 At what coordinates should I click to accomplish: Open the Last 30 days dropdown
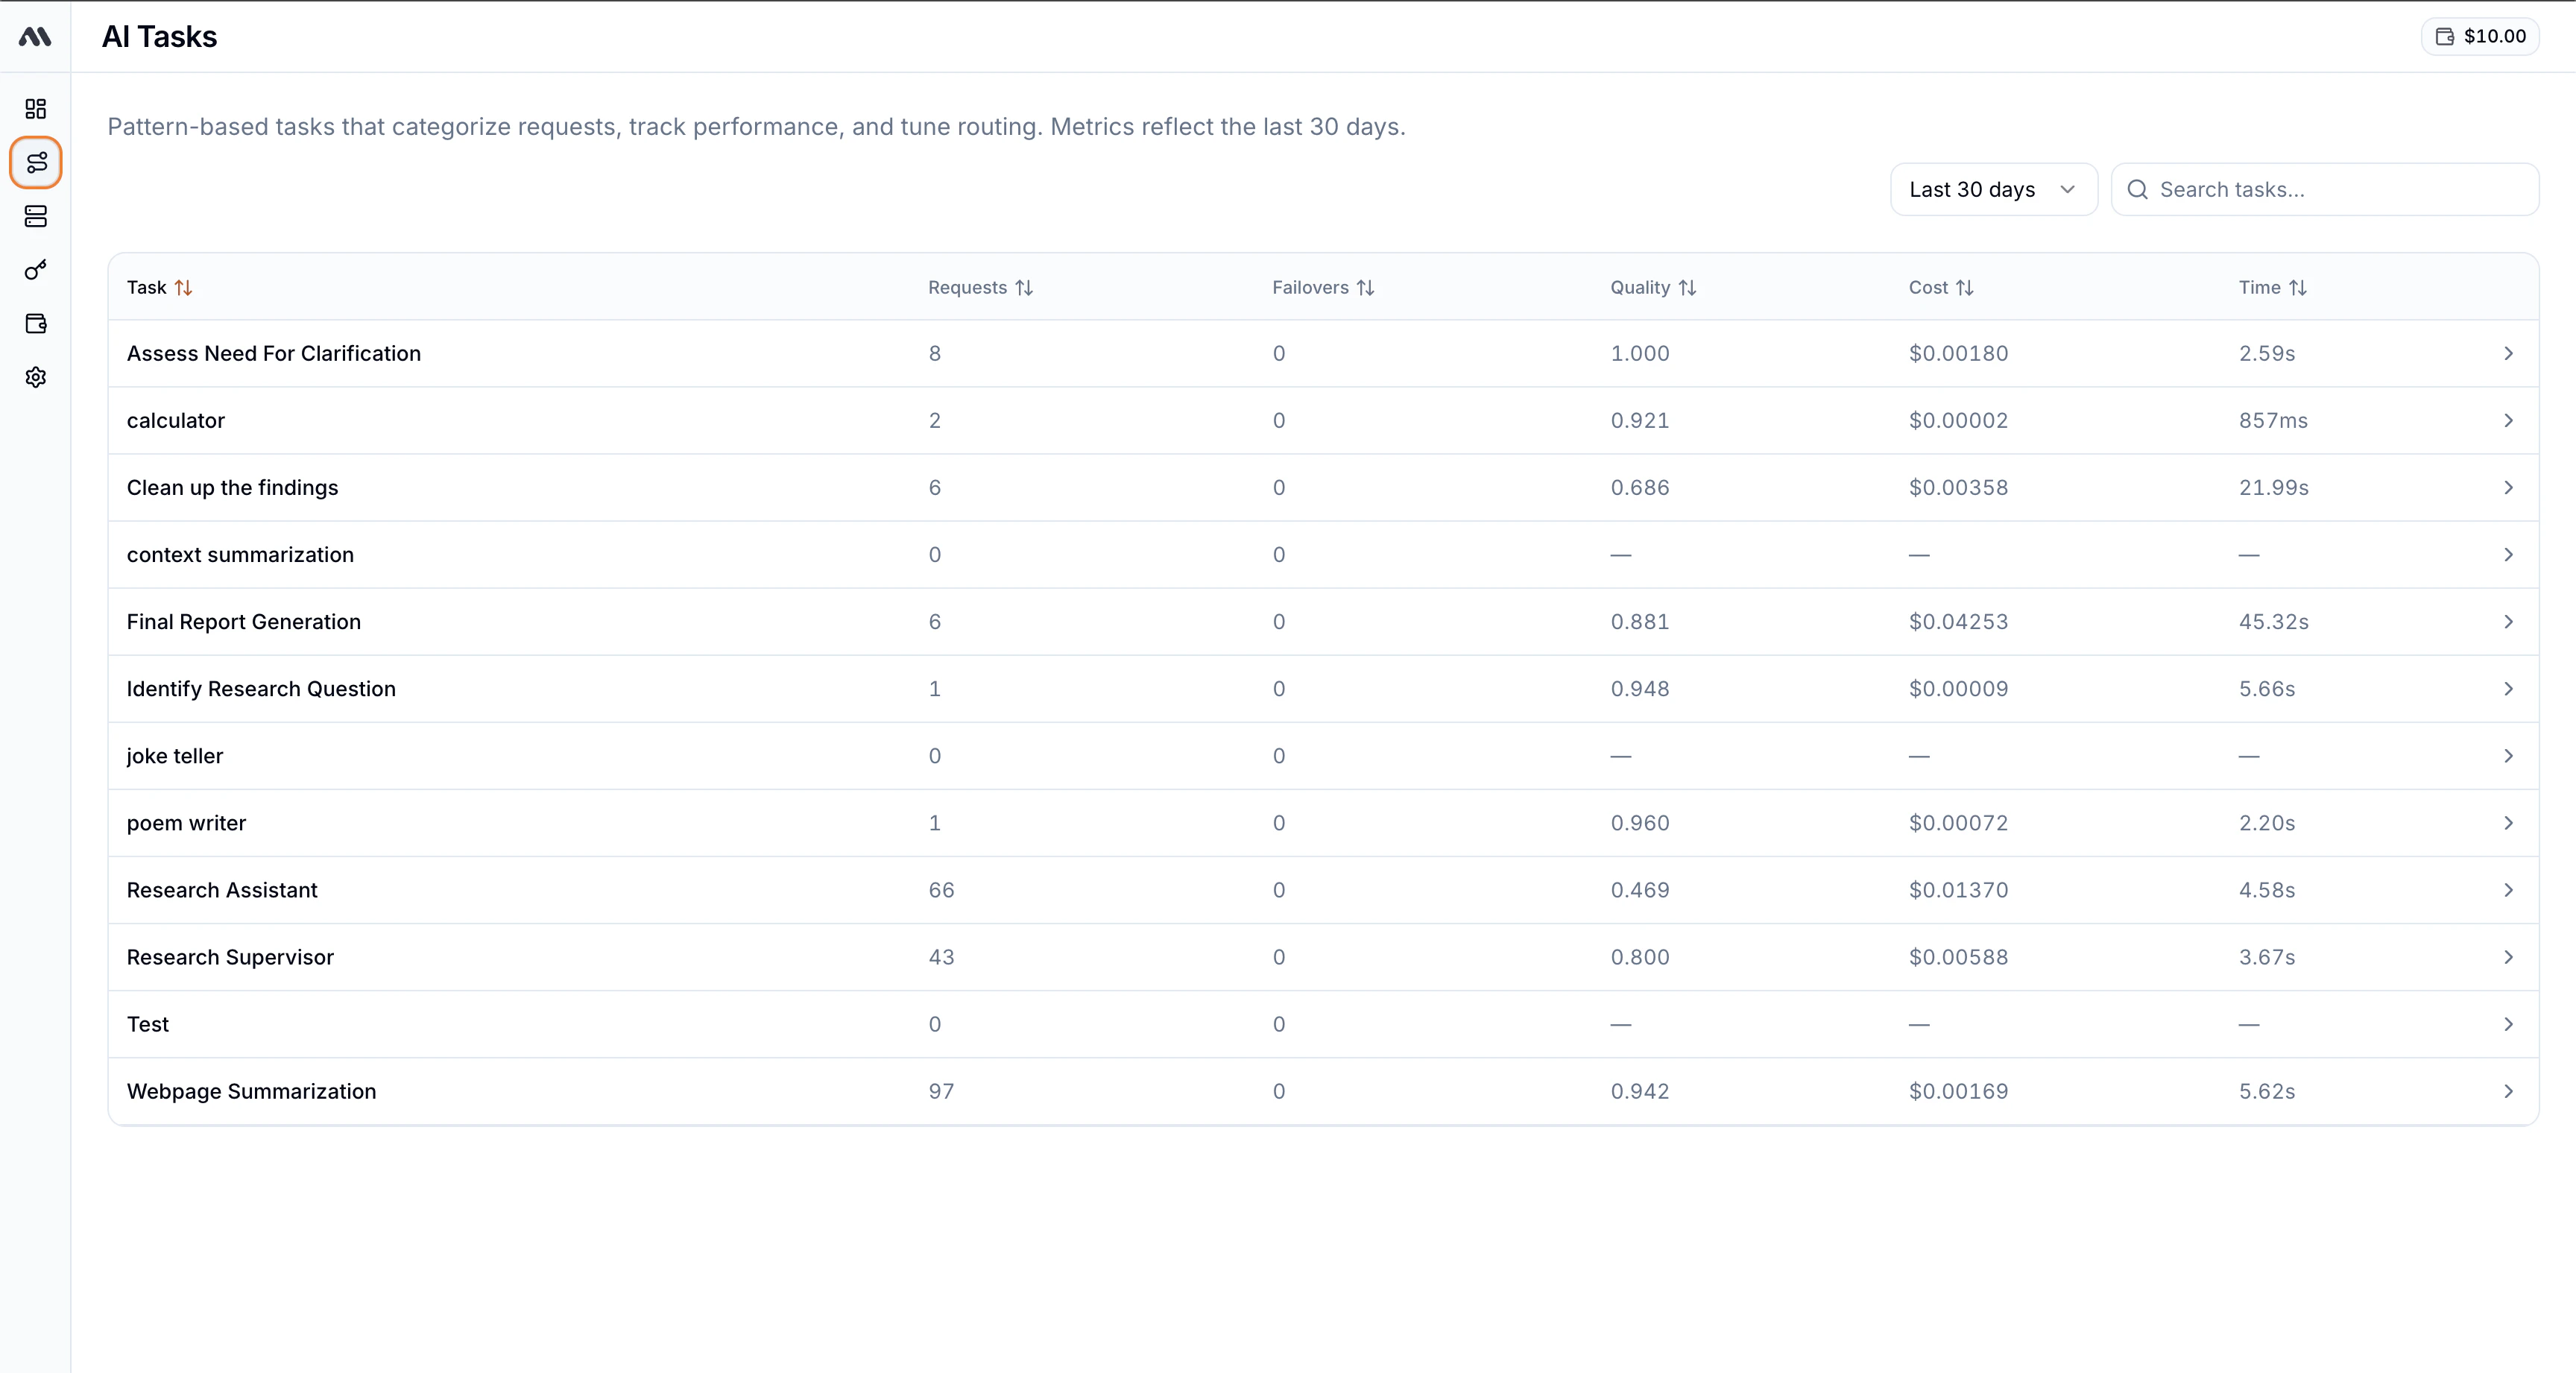(x=1993, y=189)
